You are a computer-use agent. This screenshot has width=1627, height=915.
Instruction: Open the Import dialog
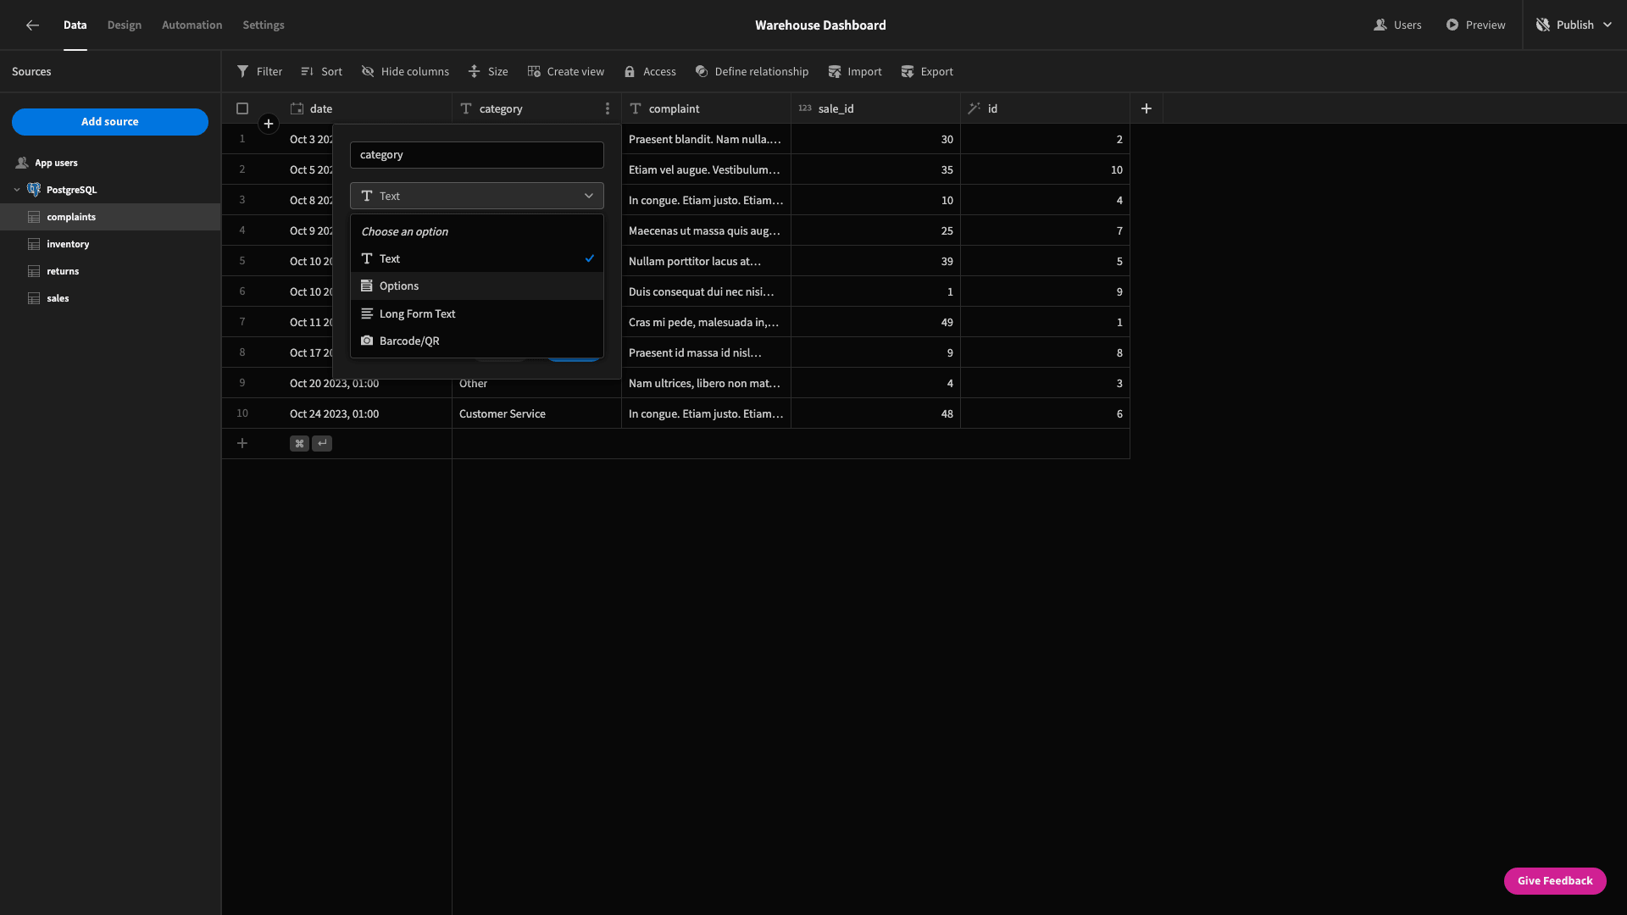click(854, 72)
